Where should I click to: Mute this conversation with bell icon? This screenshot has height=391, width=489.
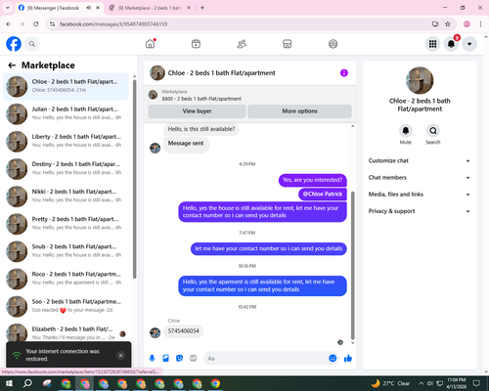pos(406,131)
